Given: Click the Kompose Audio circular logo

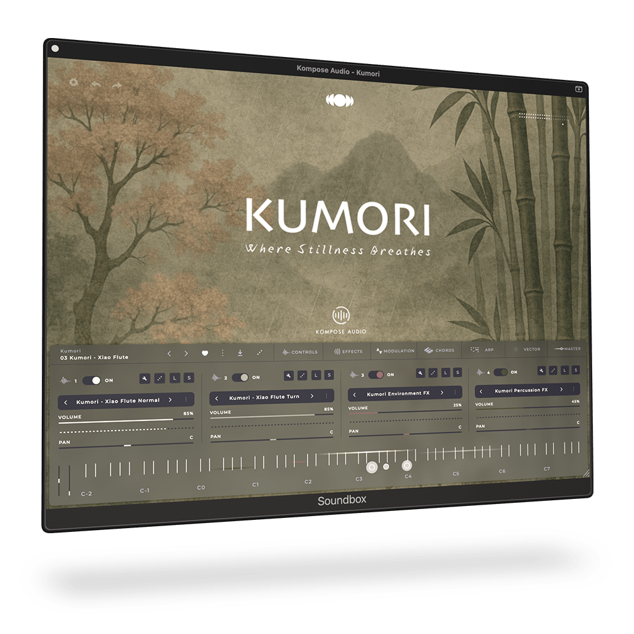Looking at the screenshot, I should (341, 315).
